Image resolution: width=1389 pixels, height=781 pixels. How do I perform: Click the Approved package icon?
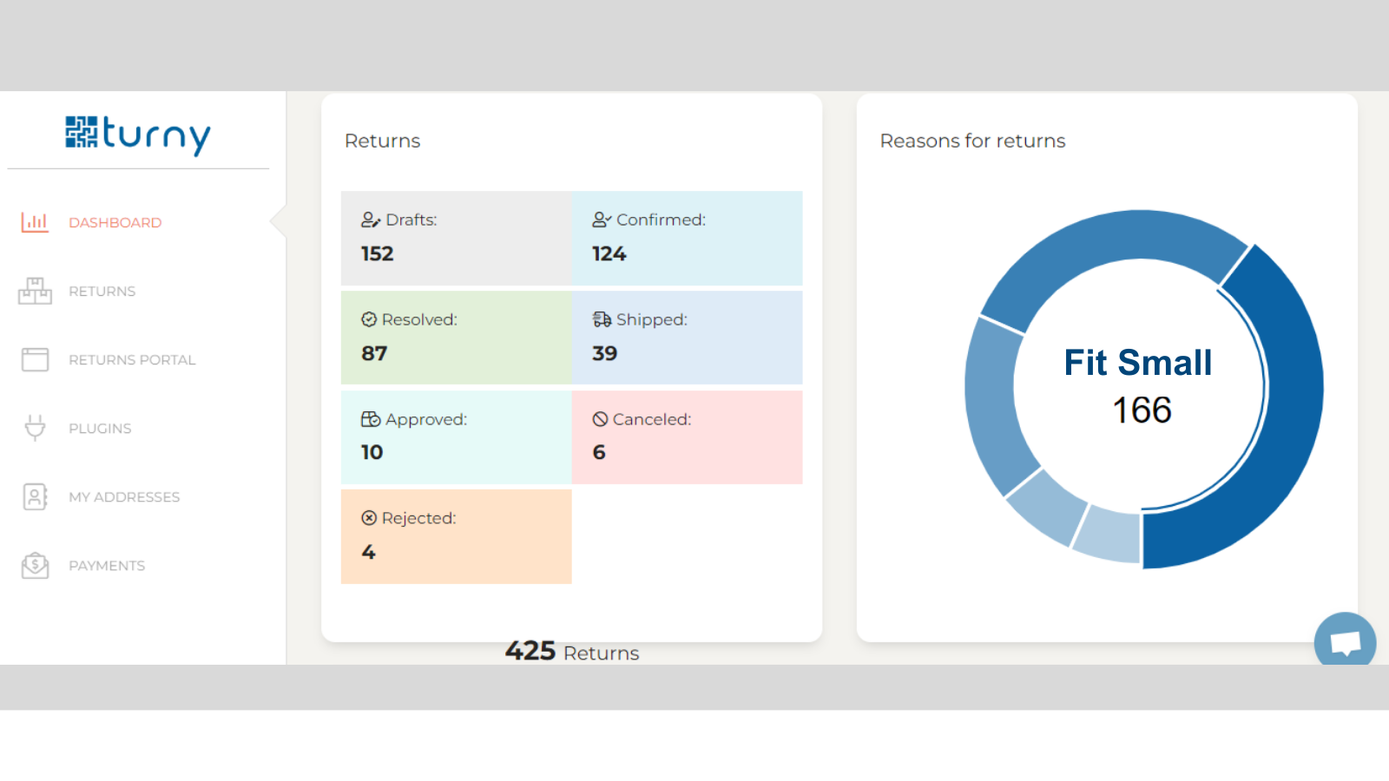coord(371,419)
